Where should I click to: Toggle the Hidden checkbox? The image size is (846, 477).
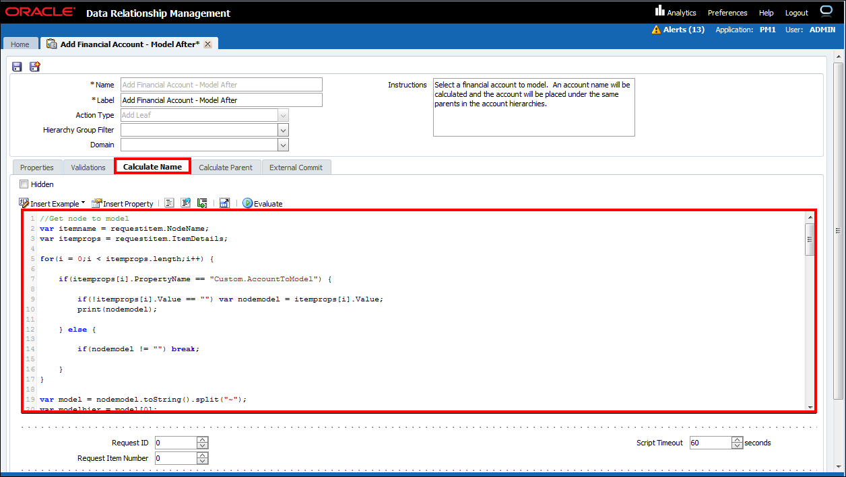point(24,184)
